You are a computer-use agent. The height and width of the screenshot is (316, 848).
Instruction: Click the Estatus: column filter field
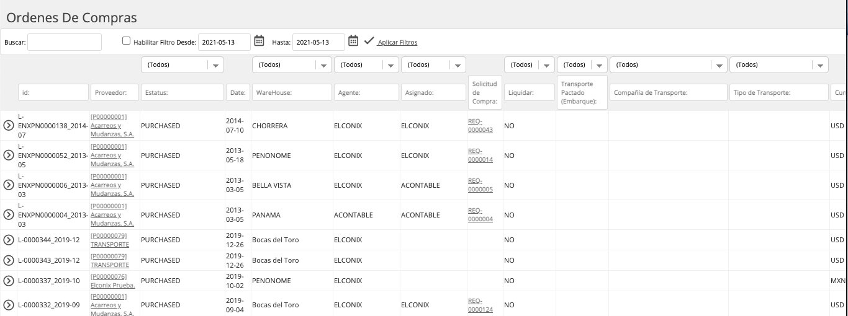coord(183,92)
